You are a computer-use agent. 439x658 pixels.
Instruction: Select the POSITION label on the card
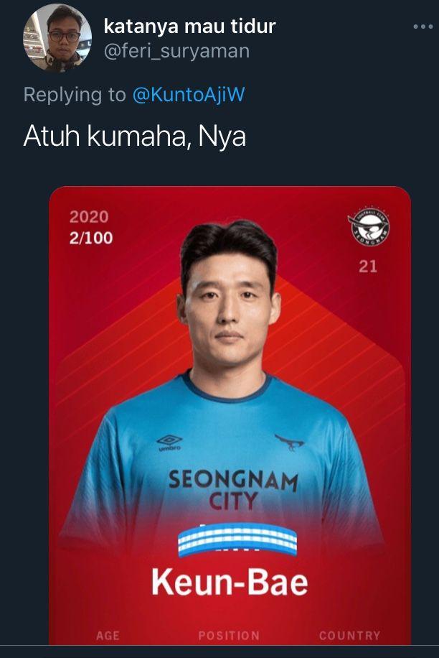pos(229,635)
